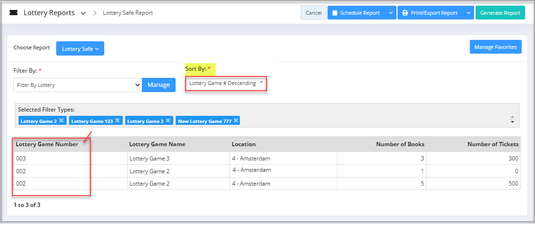Remove Lottery Game 123 filter tag
Image resolution: width=535 pixels, height=225 pixels.
point(118,121)
